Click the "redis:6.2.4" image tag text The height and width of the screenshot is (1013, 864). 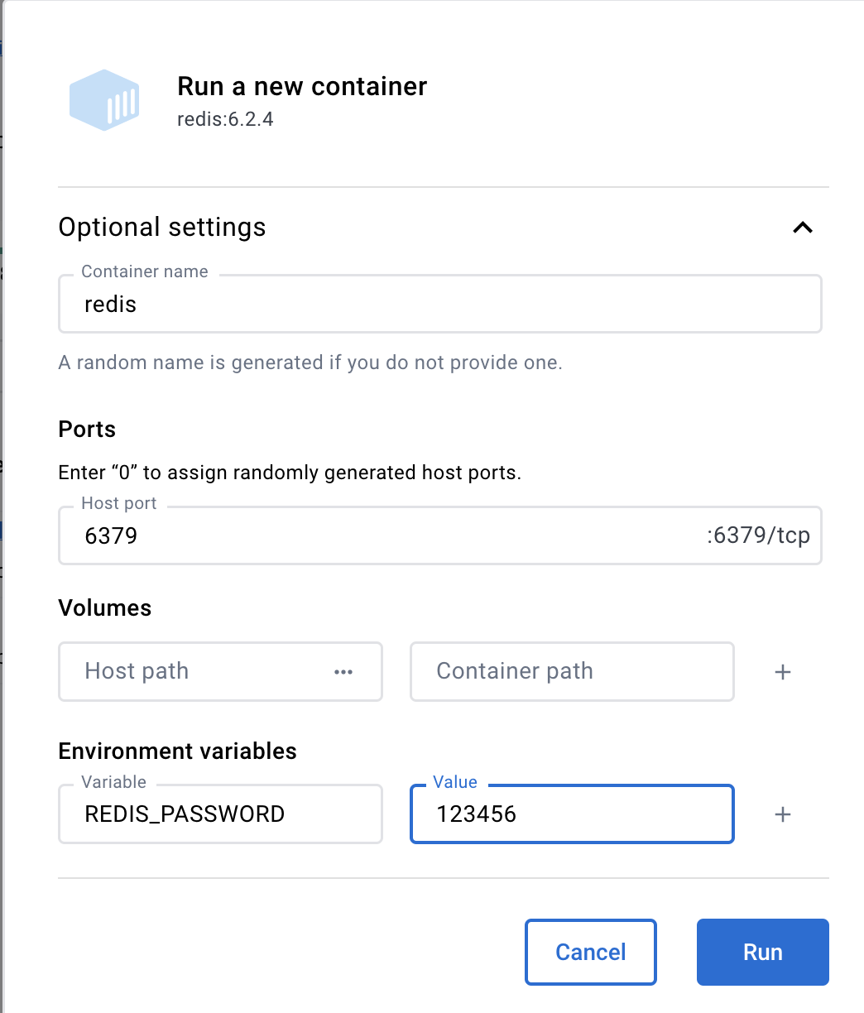(225, 119)
